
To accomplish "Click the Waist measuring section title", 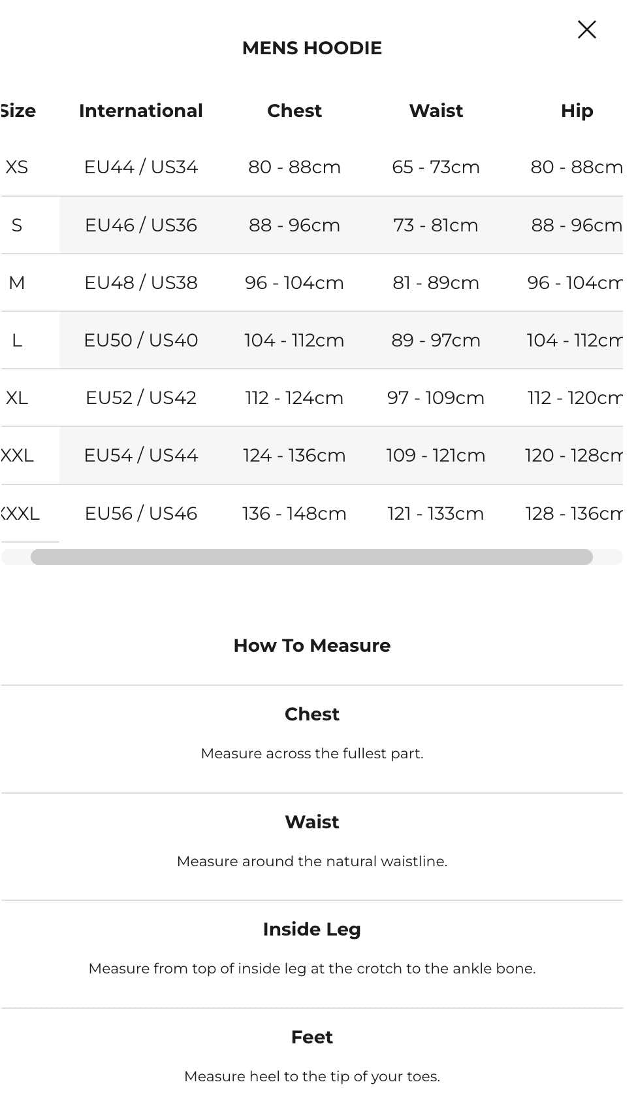I will click(x=311, y=822).
